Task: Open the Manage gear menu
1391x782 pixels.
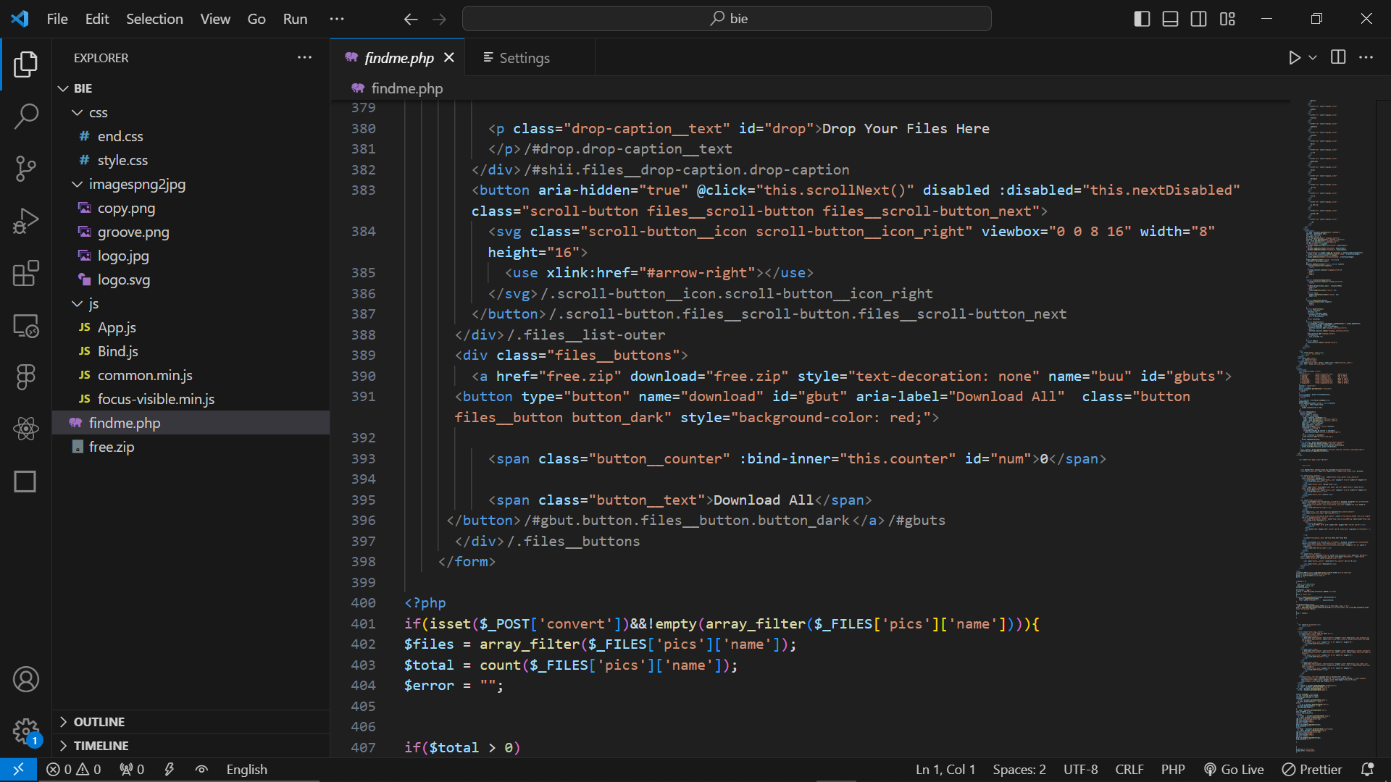Action: coord(26,731)
